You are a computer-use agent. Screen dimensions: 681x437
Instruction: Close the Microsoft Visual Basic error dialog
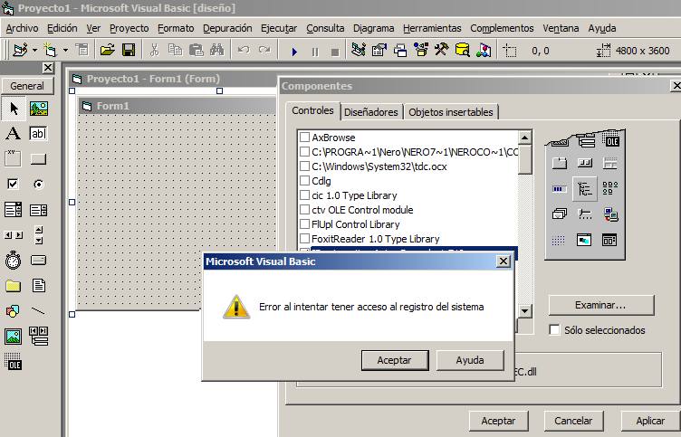pyautogui.click(x=503, y=261)
